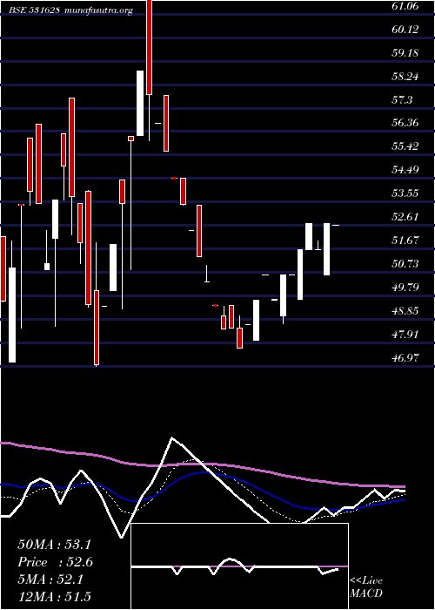435x610 pixels.
Task: Click the 60.12 price axis label
Action: click(405, 29)
